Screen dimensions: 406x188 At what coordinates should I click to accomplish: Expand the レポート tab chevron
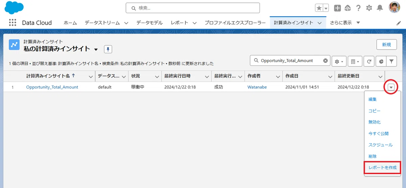tap(195, 23)
